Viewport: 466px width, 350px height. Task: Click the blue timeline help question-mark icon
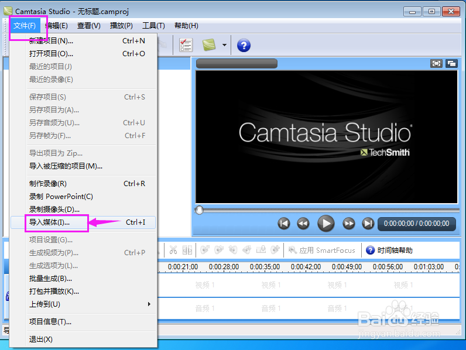[x=371, y=250]
